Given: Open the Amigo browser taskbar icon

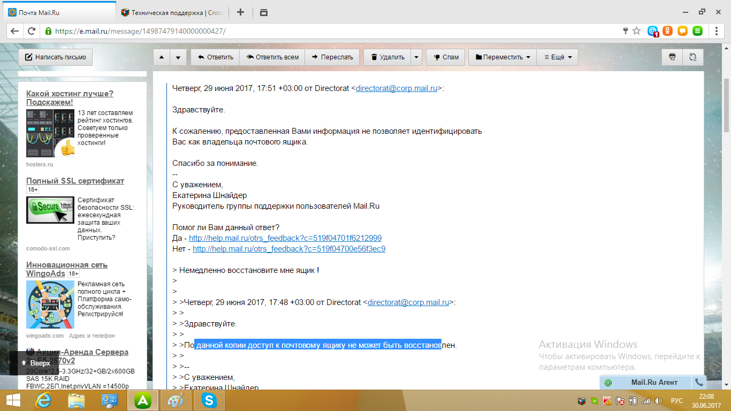Looking at the screenshot, I should (142, 400).
